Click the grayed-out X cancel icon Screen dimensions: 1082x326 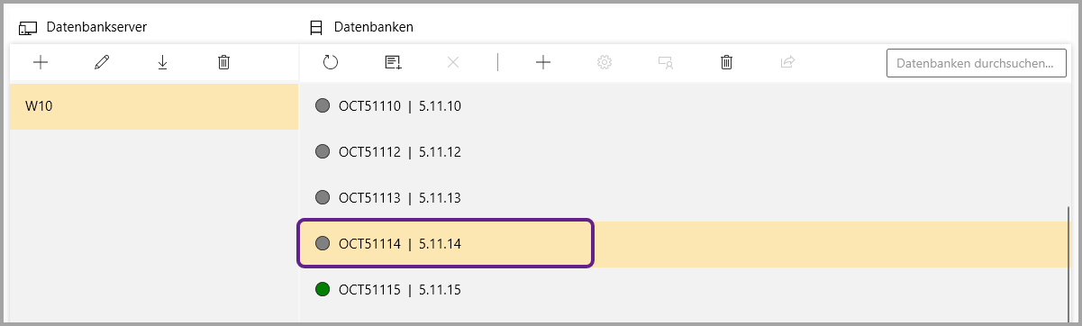point(453,62)
